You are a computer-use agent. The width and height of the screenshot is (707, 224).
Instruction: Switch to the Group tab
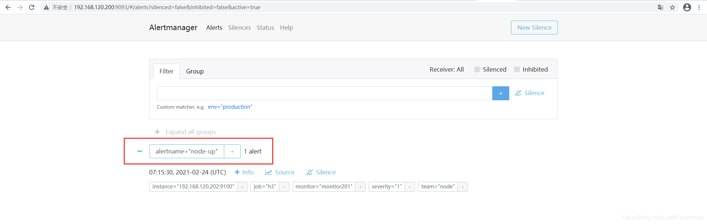(x=195, y=71)
